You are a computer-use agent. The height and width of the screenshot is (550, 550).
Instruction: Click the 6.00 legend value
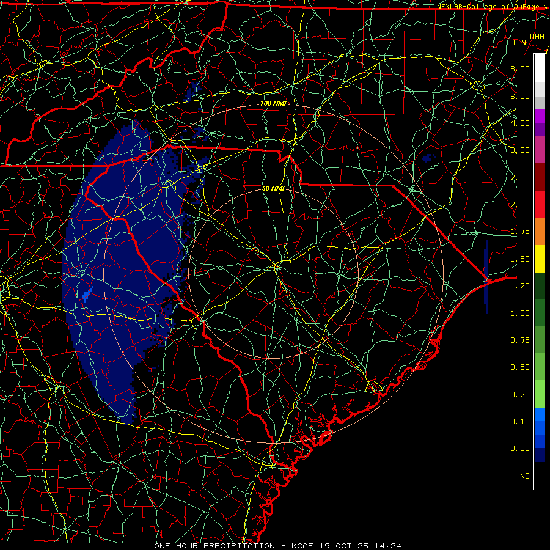(520, 96)
